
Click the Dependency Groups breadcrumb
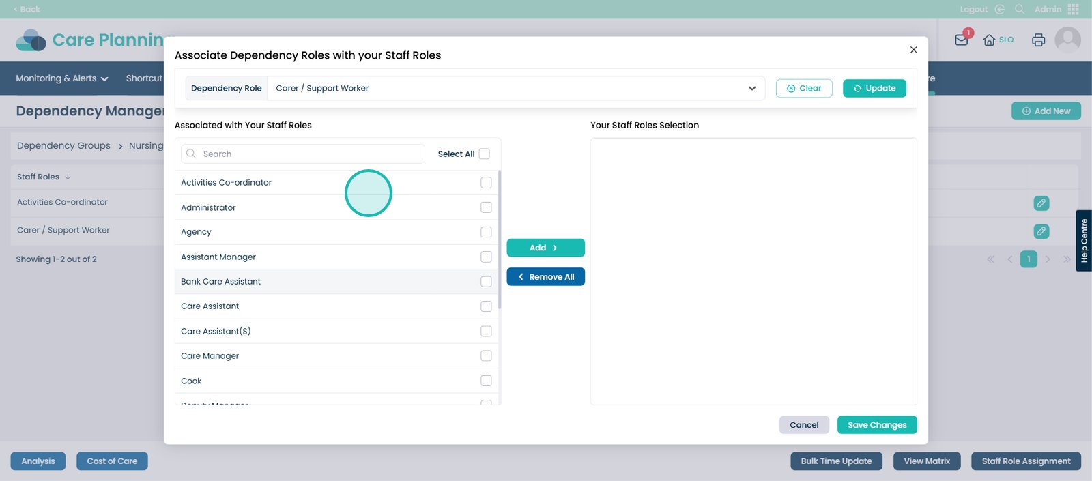click(63, 146)
